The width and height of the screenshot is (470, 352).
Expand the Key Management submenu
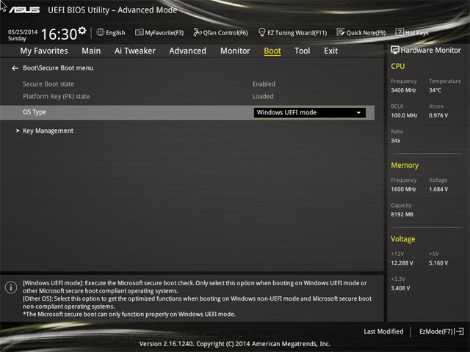pyautogui.click(x=48, y=131)
